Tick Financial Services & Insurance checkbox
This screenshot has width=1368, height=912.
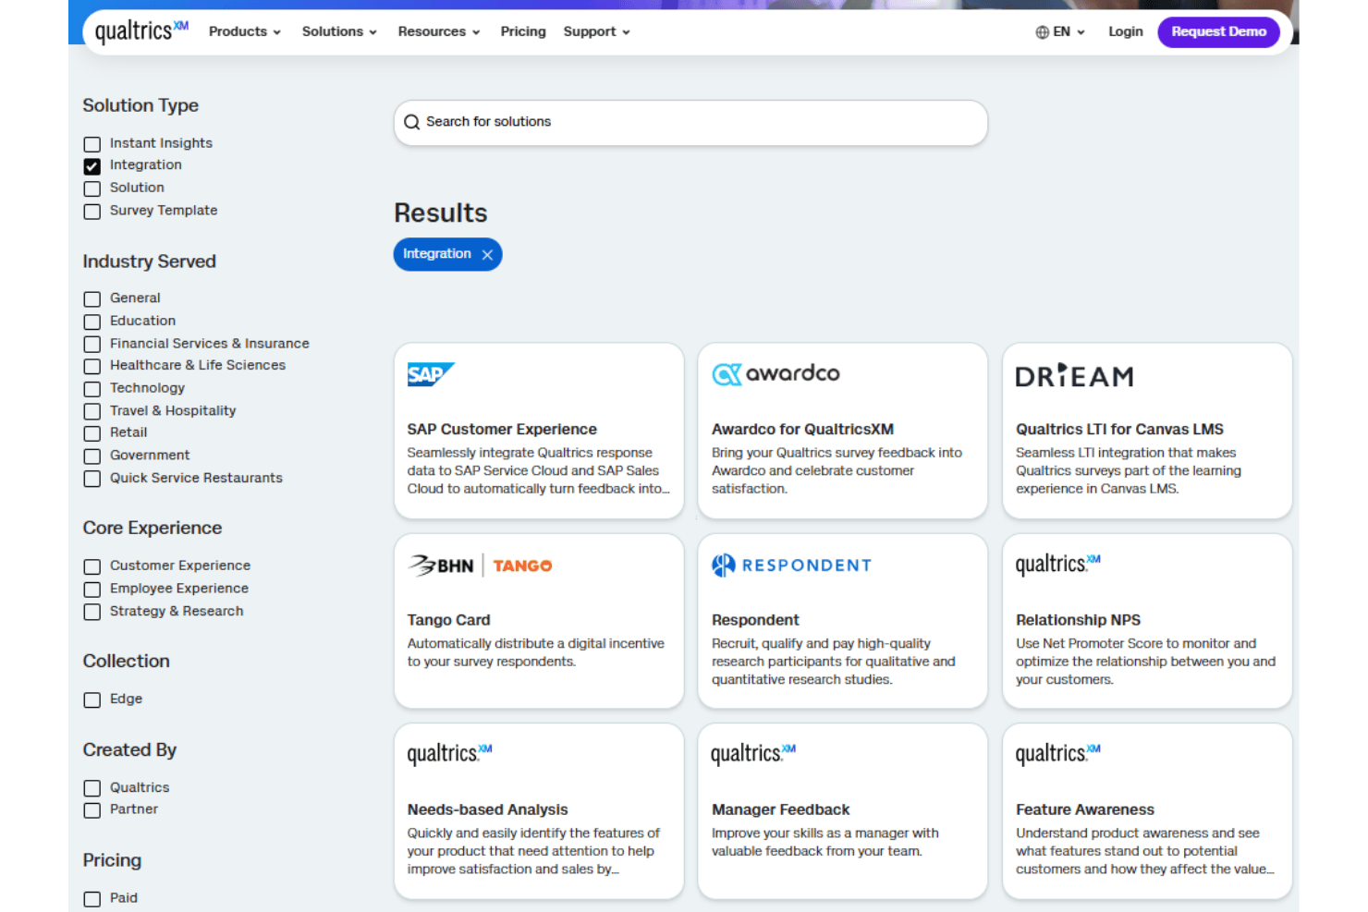pyautogui.click(x=92, y=344)
